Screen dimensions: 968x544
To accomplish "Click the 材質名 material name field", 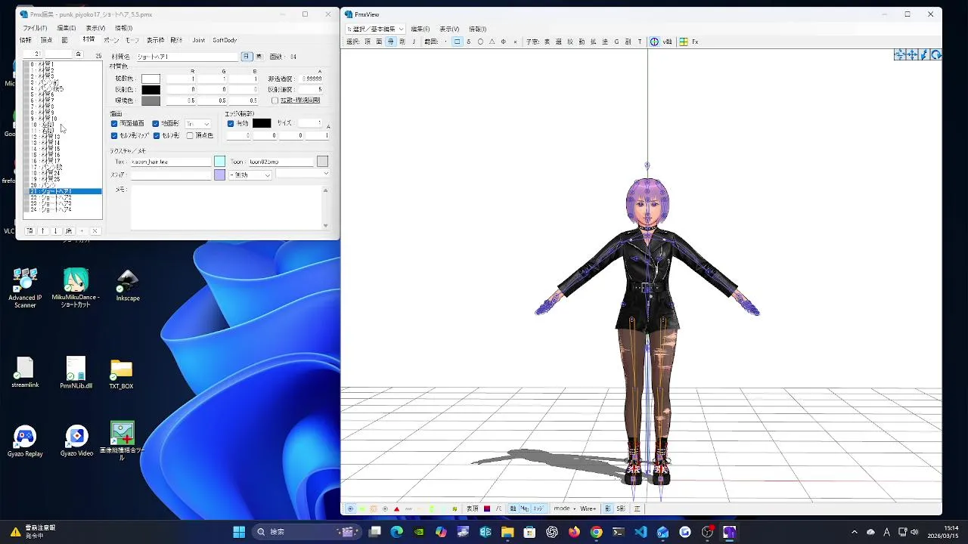I will coord(187,57).
